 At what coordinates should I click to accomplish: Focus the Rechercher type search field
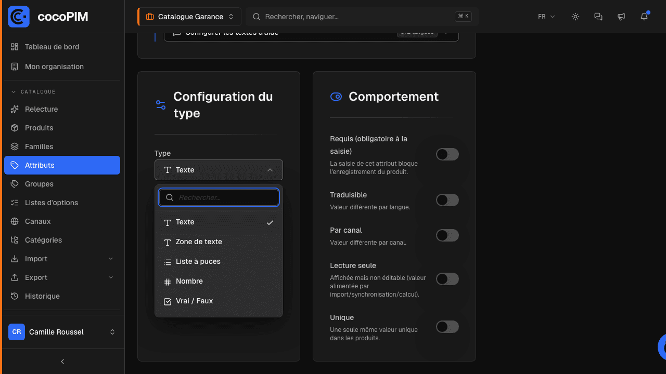219,197
